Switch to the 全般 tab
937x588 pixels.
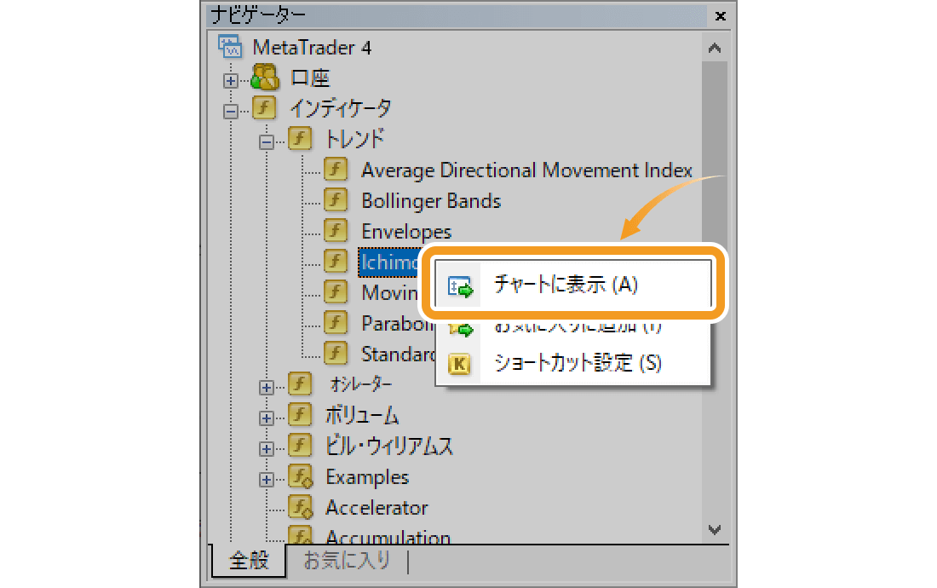click(250, 561)
